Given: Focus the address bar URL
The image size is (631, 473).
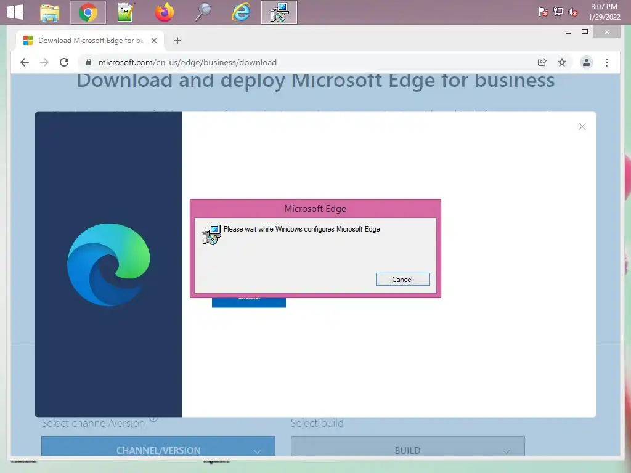Looking at the screenshot, I should point(187,62).
